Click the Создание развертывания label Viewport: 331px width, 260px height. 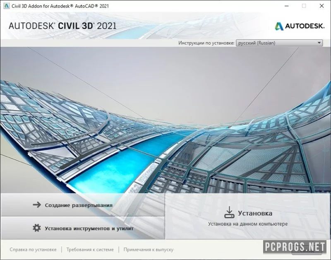coord(79,205)
